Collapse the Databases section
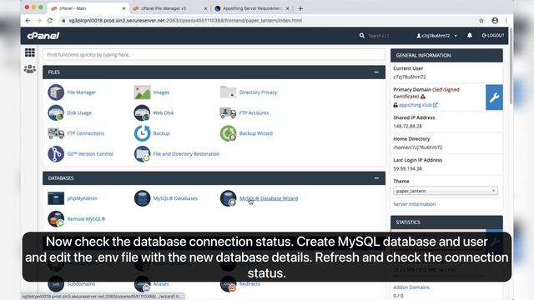Screen dimensions: 534x300 pyautogui.click(x=376, y=178)
